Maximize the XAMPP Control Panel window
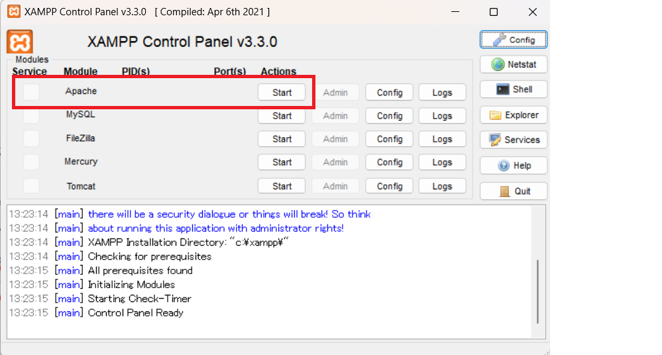Viewport: 662px width, 355px height. (494, 12)
